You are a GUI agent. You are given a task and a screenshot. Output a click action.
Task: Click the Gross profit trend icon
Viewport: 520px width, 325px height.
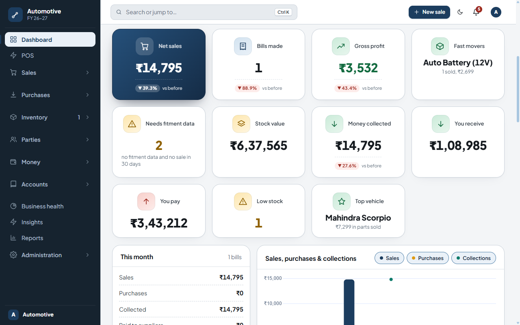tap(341, 46)
